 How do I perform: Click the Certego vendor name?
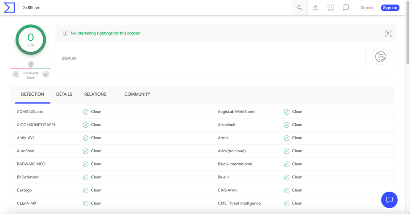tap(24, 190)
